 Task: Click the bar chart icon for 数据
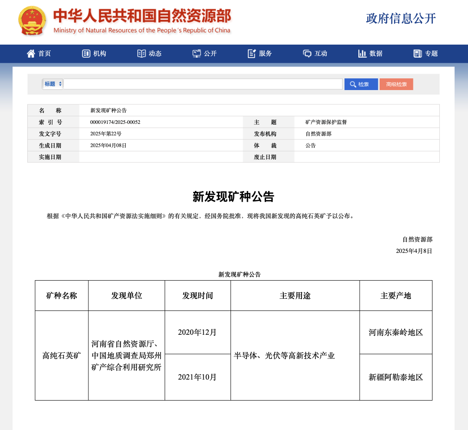362,54
